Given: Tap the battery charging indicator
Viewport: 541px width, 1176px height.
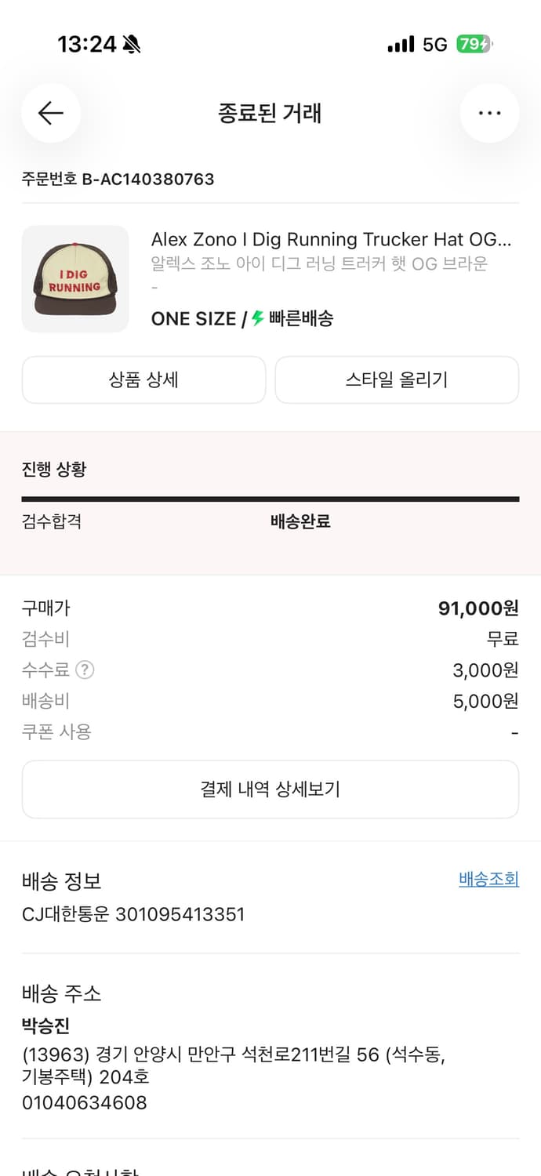Looking at the screenshot, I should click(x=475, y=45).
